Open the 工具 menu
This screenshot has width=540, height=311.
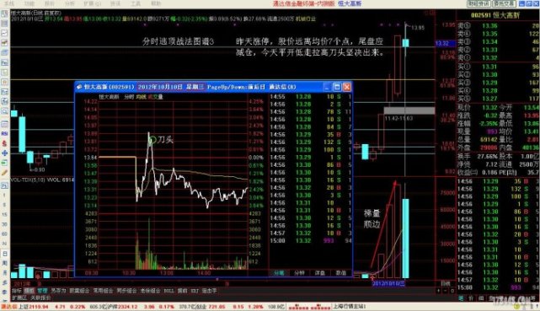(x=136, y=3)
